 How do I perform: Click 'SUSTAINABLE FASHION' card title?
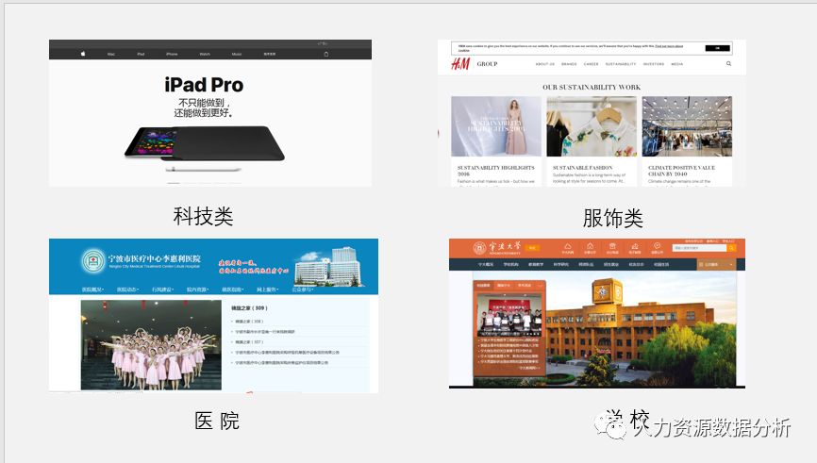pos(582,168)
